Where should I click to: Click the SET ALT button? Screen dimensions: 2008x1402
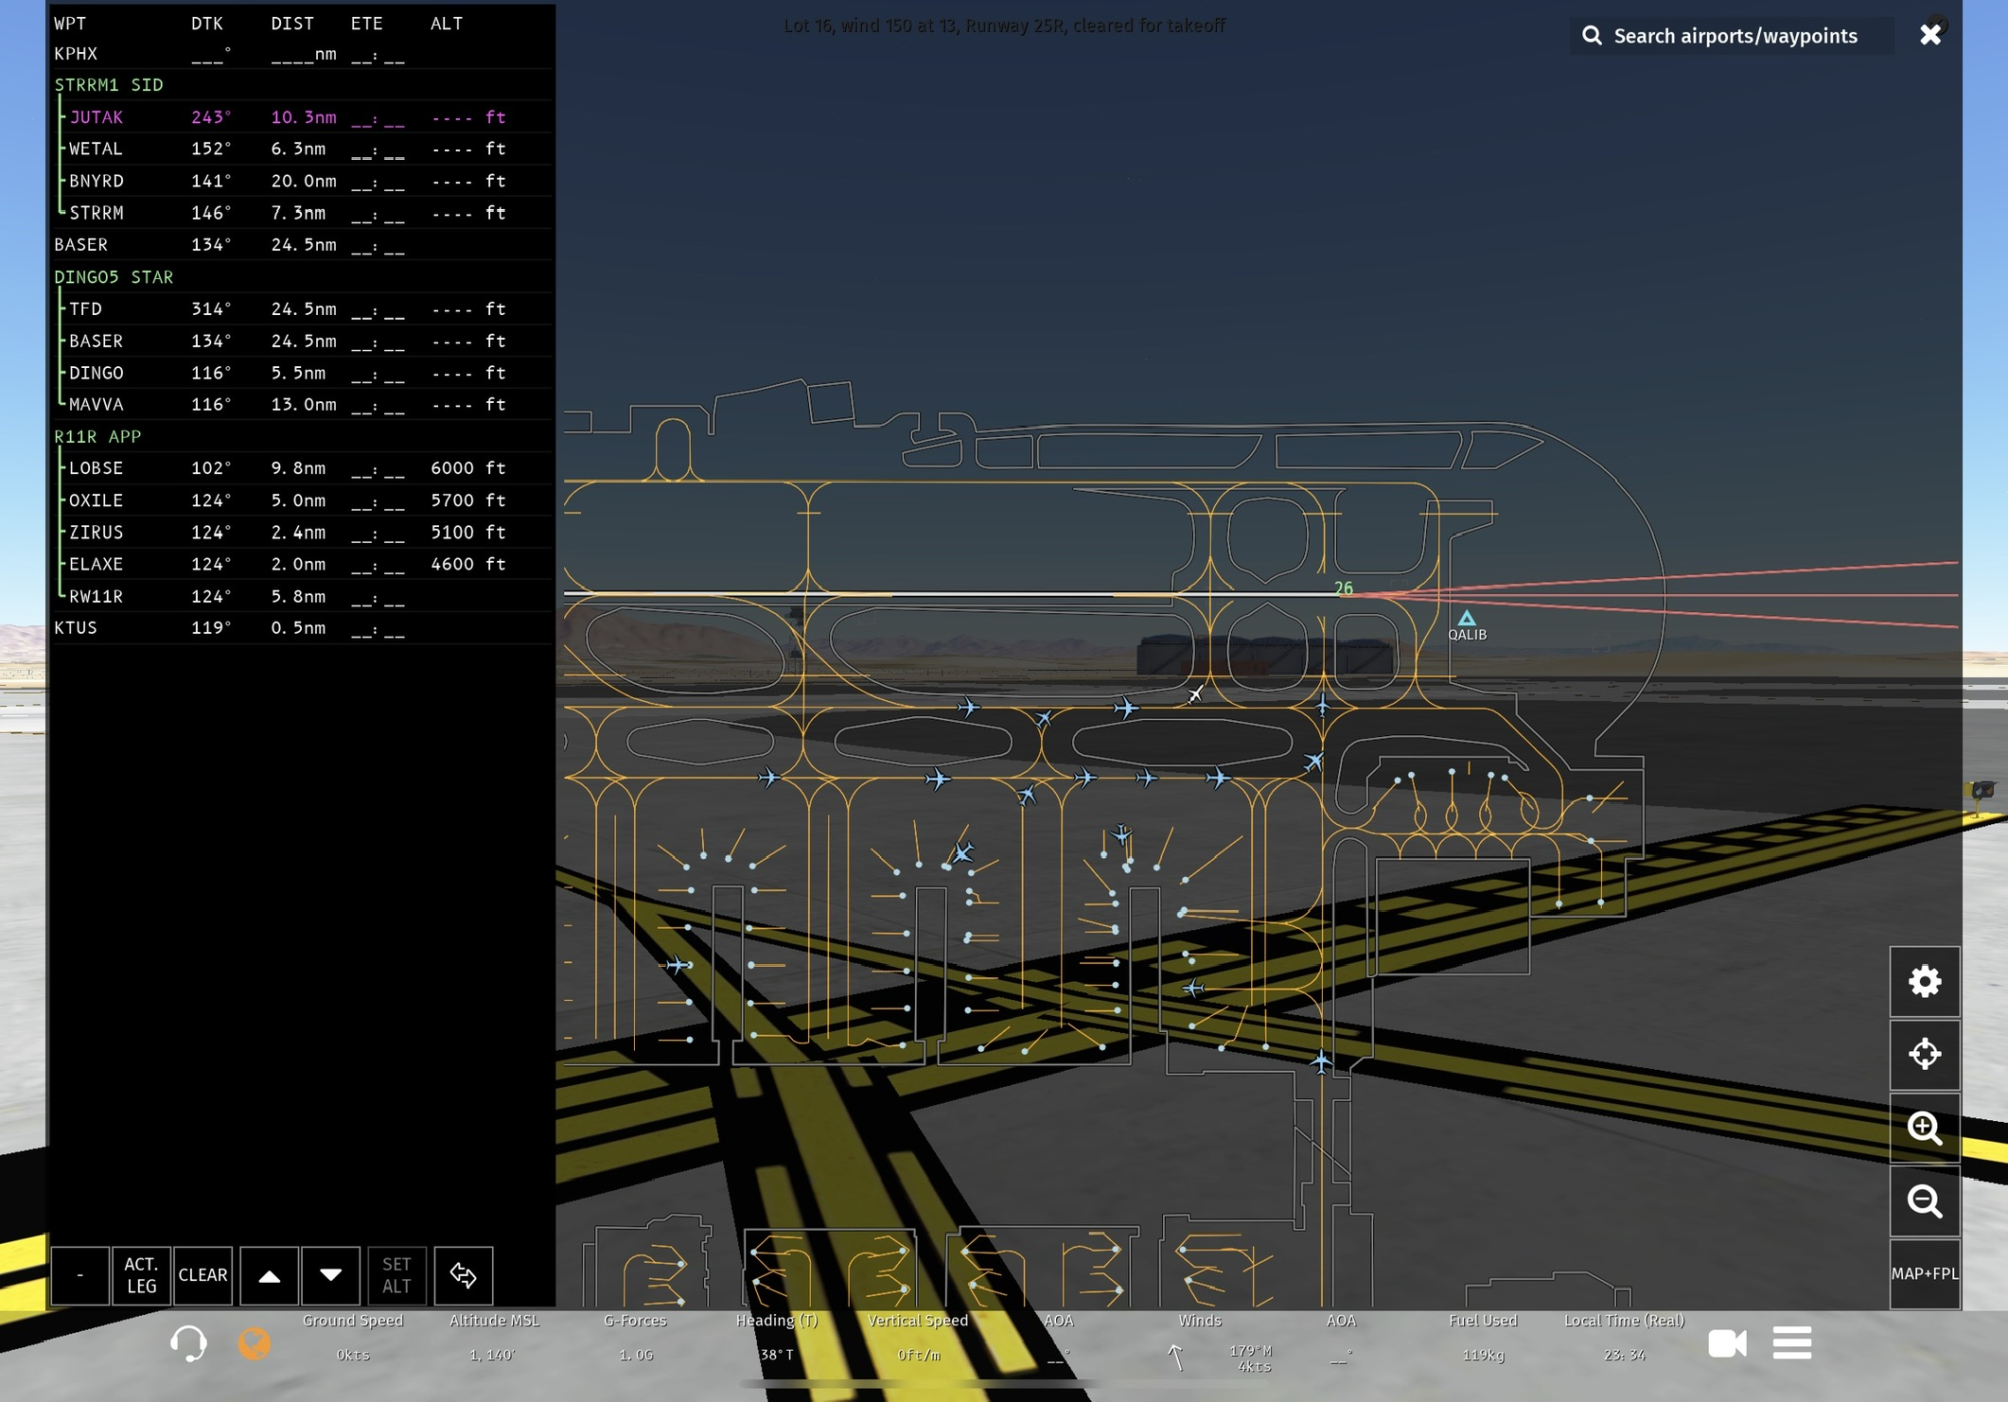click(x=396, y=1275)
